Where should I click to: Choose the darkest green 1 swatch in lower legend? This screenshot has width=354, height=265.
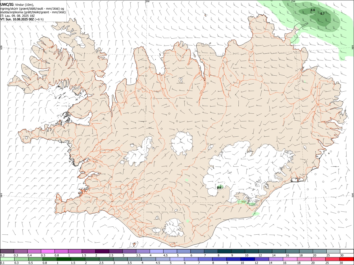tap(64, 259)
